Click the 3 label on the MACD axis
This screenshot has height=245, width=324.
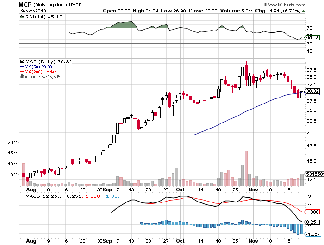coord(309,196)
